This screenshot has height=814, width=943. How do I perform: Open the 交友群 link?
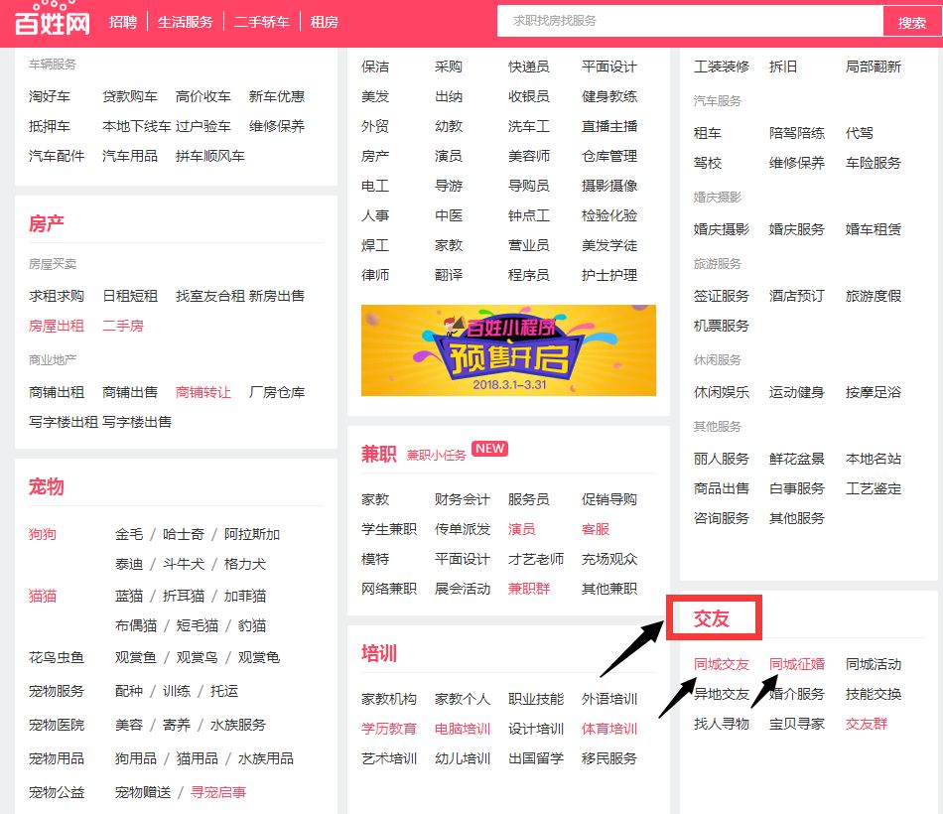pos(867,724)
